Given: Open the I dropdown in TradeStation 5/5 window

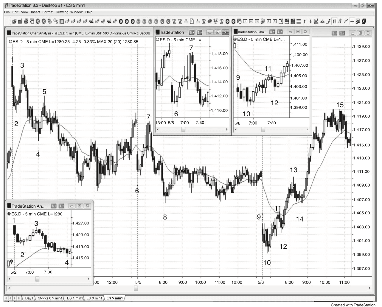Looking at the screenshot, I should 199,32.
